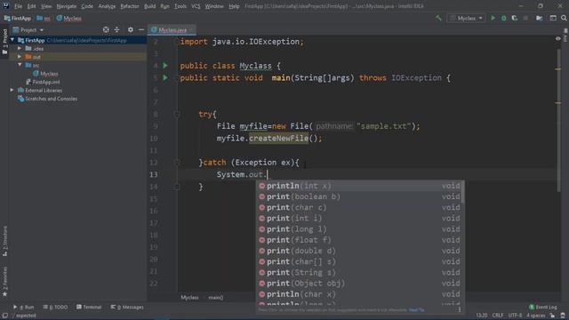569x320 pixels.
Task: Fold the try block at line 8
Action: click(x=177, y=115)
